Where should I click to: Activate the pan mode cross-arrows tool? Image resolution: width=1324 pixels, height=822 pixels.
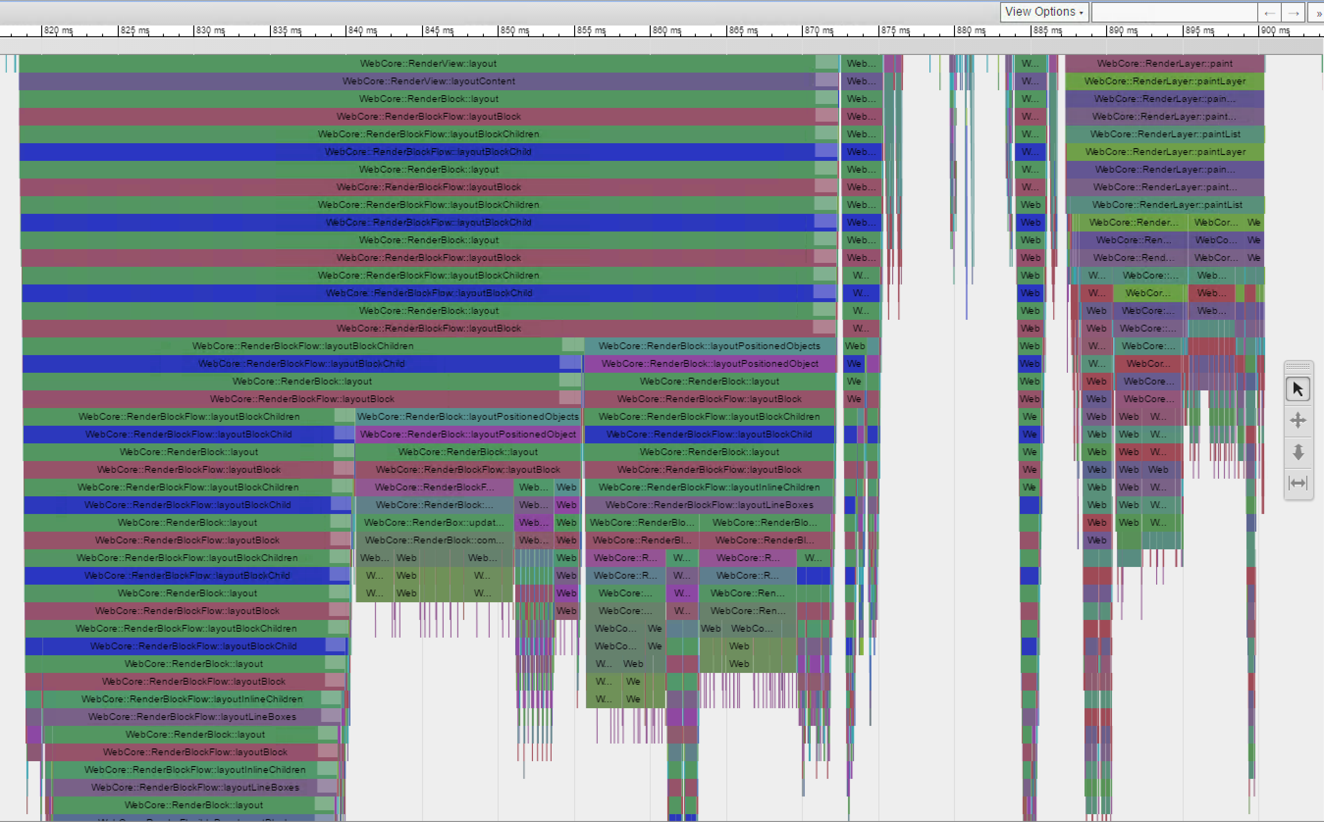[1298, 420]
